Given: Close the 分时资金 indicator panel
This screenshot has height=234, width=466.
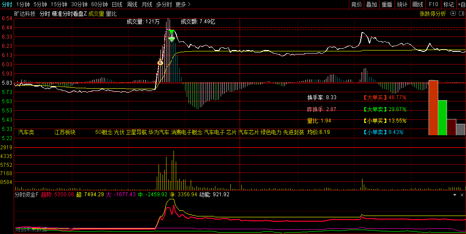Looking at the screenshot, I should pos(462,194).
